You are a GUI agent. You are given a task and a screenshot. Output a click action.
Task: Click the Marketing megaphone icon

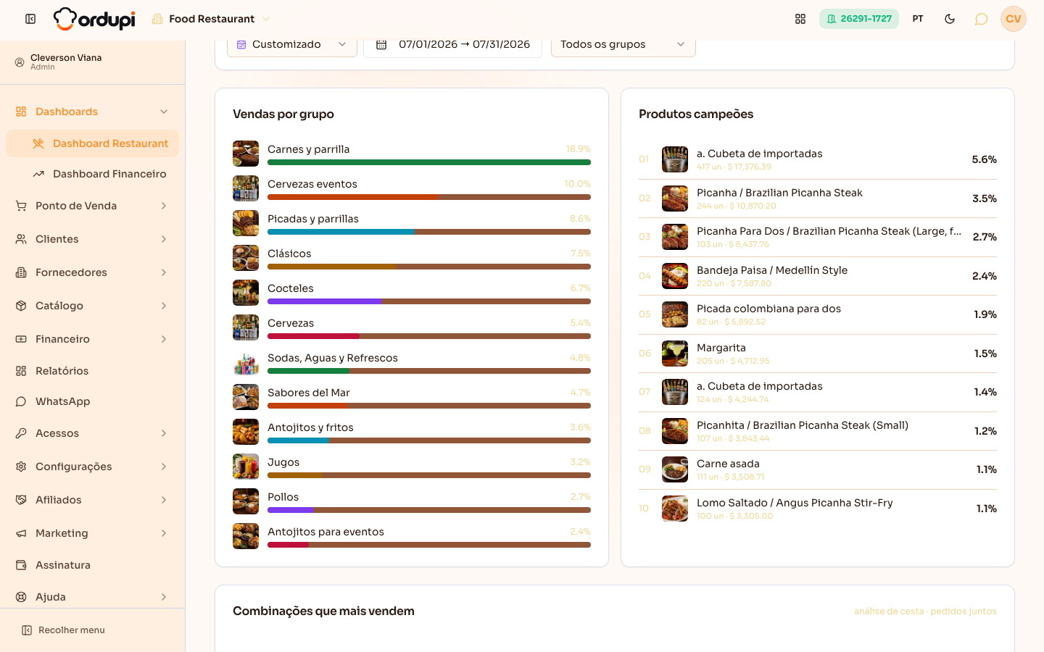pyautogui.click(x=21, y=533)
